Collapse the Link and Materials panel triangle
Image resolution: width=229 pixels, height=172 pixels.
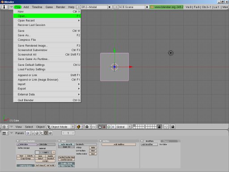[x=18, y=141]
